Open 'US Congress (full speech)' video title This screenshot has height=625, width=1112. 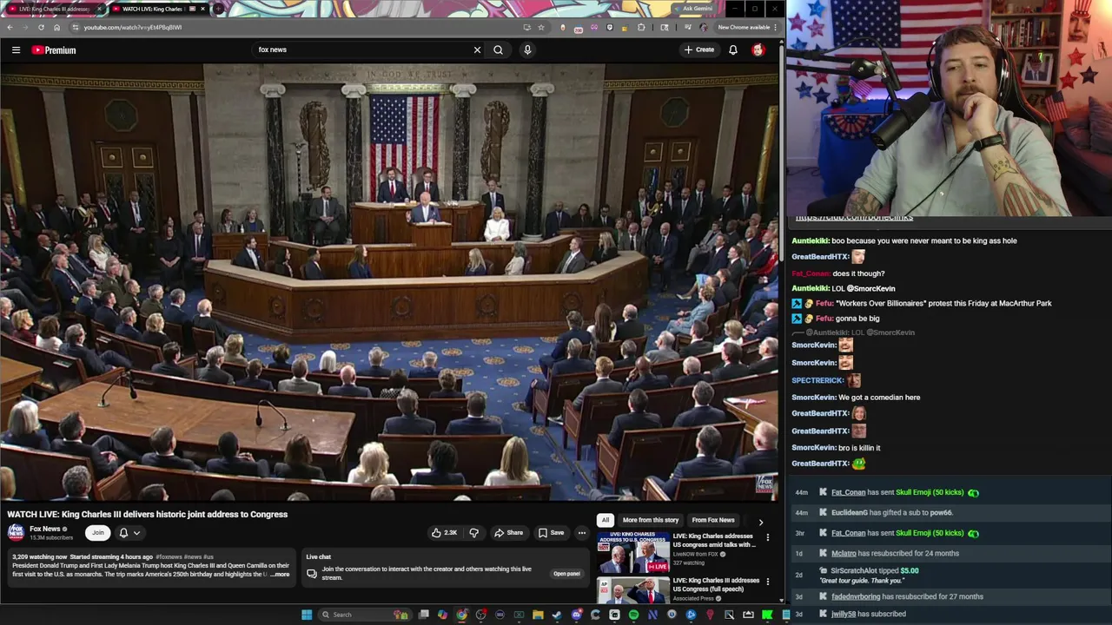coord(716,584)
